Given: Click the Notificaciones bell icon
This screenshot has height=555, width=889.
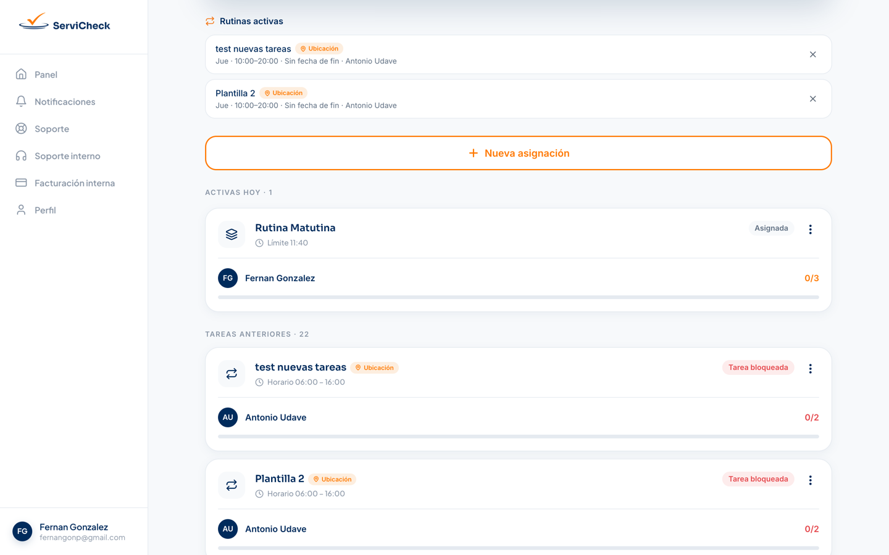Looking at the screenshot, I should click(21, 102).
